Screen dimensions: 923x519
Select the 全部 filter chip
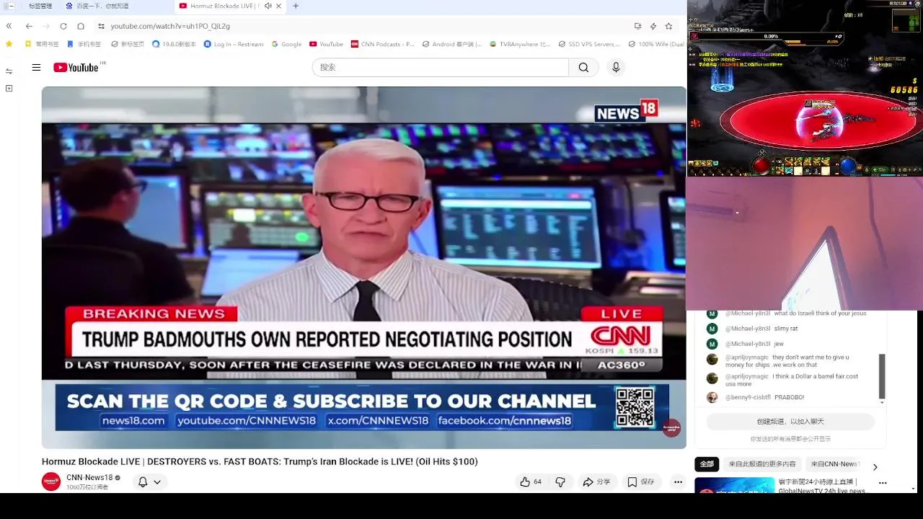click(707, 464)
